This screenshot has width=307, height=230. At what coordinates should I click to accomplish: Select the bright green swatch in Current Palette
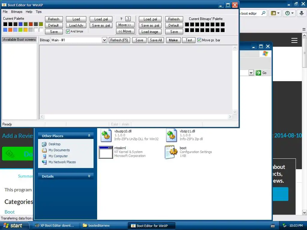tap(21, 30)
